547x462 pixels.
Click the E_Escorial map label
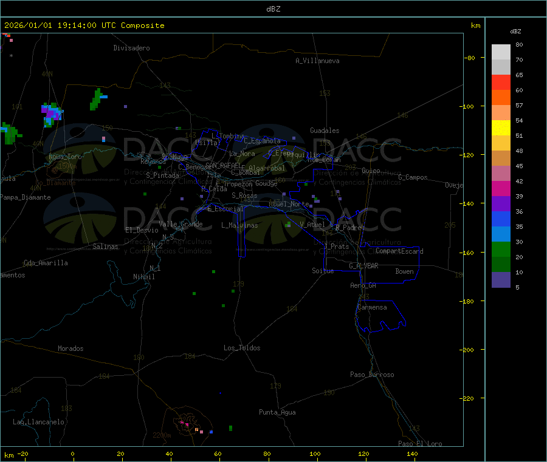225,209
